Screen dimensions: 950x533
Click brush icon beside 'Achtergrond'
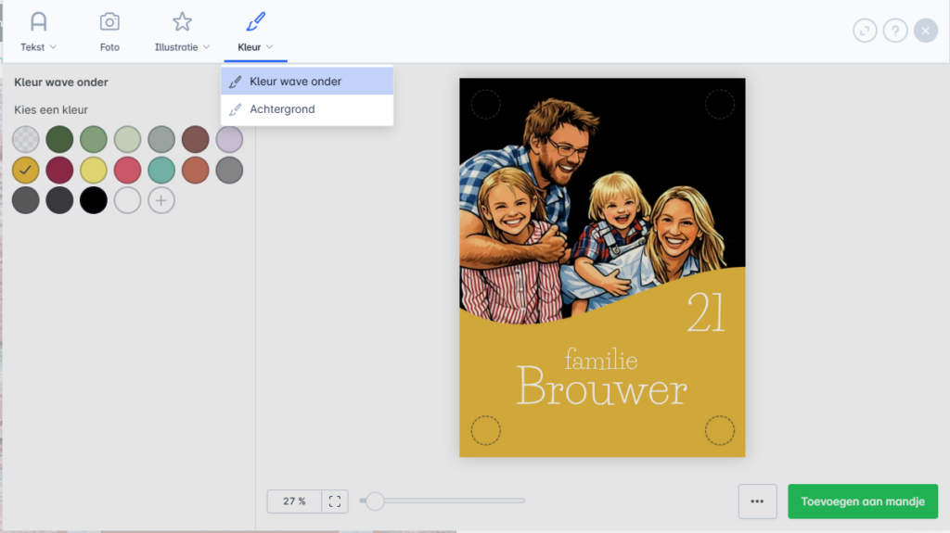(x=235, y=109)
